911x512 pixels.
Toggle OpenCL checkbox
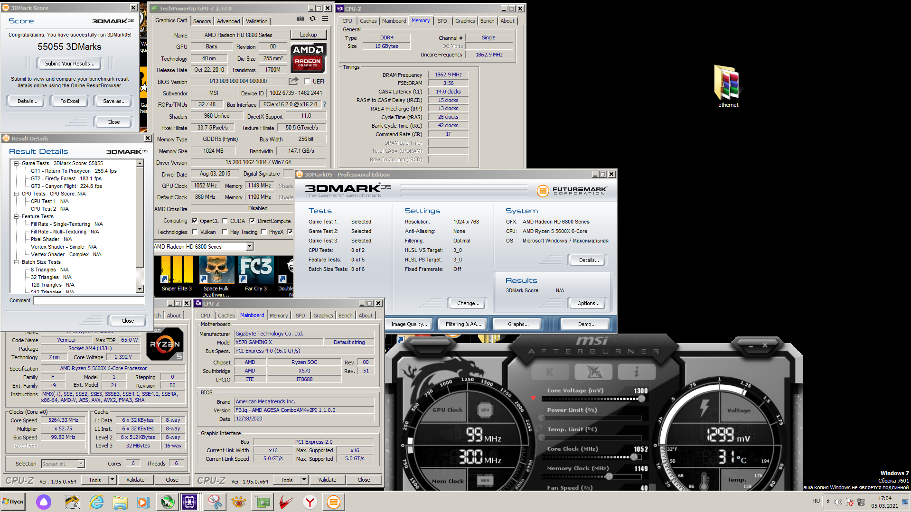195,221
